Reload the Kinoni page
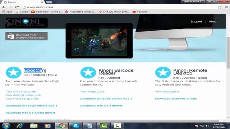 pyautogui.click(x=17, y=7)
